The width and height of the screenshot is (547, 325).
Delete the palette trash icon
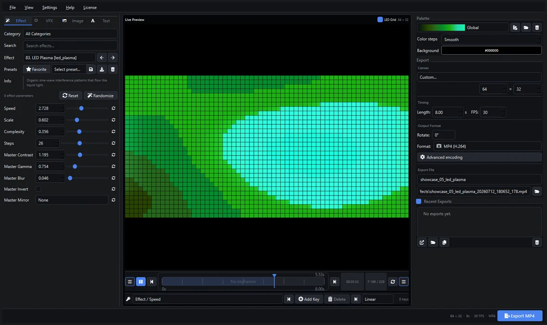(x=537, y=27)
